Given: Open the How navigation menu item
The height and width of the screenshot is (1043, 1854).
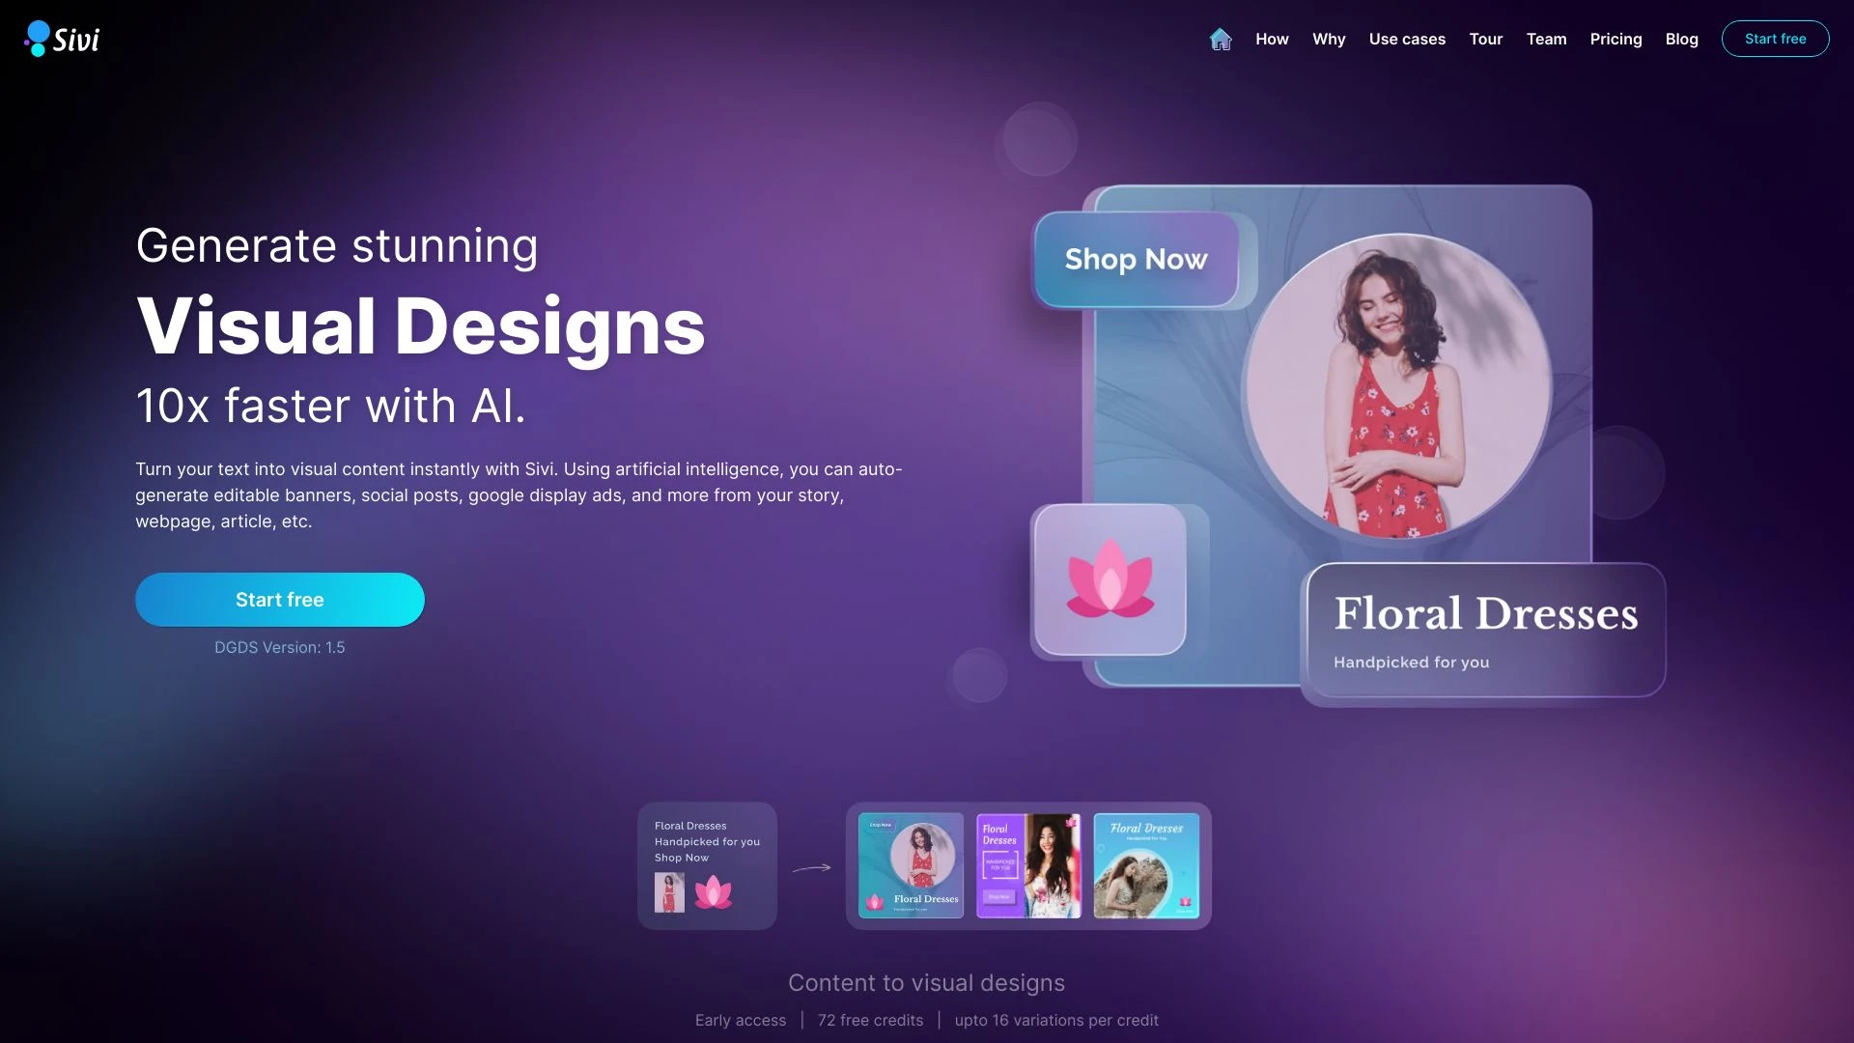Looking at the screenshot, I should click(x=1271, y=39).
